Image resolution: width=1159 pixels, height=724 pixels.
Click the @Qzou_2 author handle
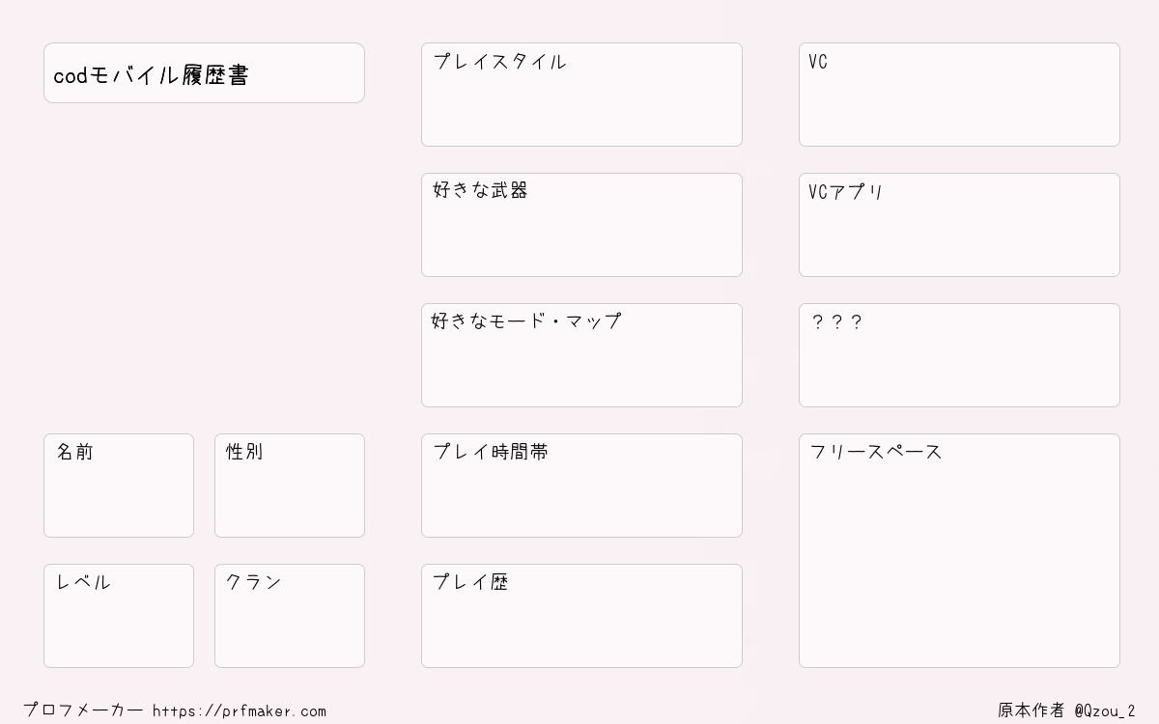click(x=1105, y=710)
